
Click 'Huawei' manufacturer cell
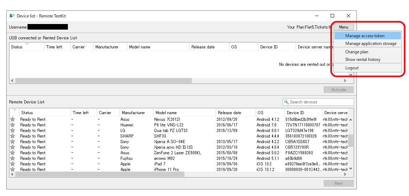pos(127,125)
